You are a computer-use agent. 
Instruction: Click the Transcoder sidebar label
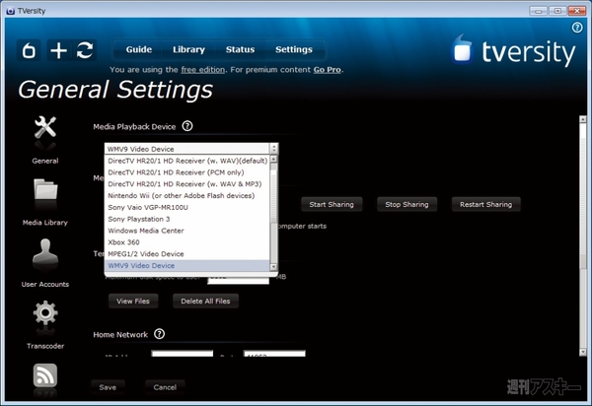[45, 346]
